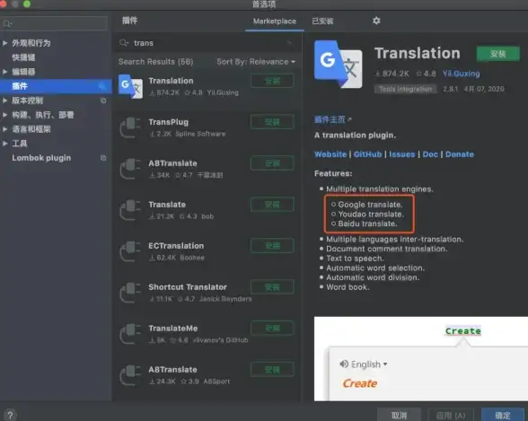Expand the 版本控制 settings group

pos(4,101)
